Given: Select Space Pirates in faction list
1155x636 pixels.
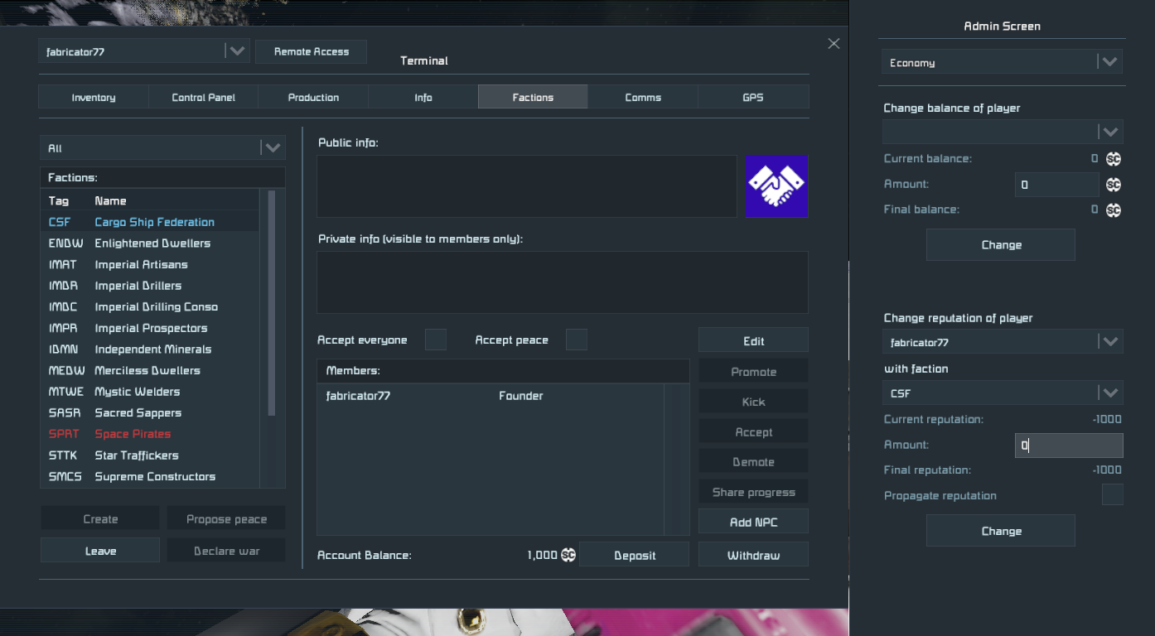Looking at the screenshot, I should tap(133, 434).
